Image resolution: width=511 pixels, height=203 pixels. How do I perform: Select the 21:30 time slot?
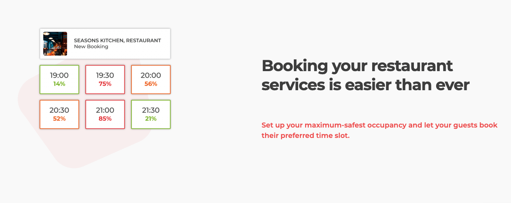(151, 115)
